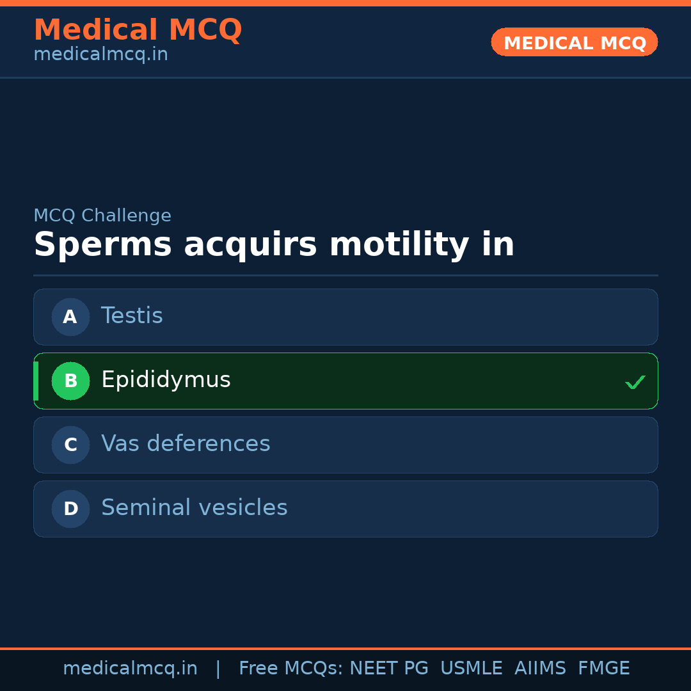691x691 pixels.
Task: Click USMLE in the footer
Action: (471, 669)
